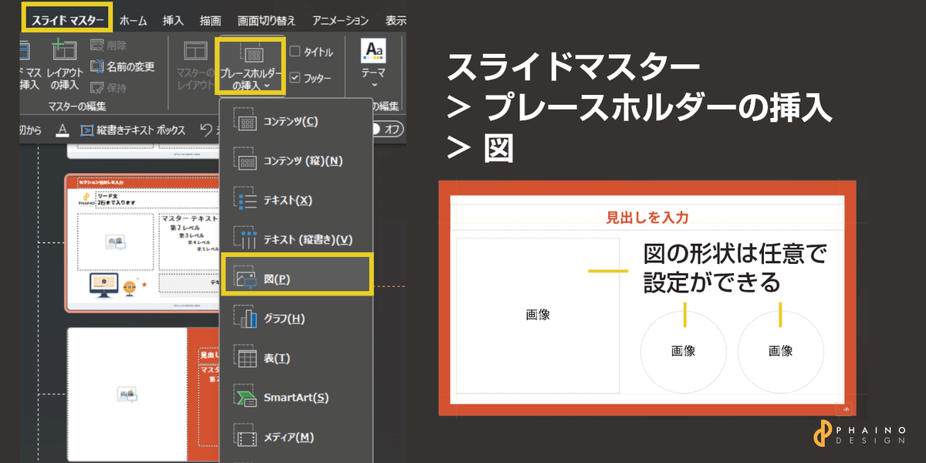Image resolution: width=926 pixels, height=463 pixels.
Task: Open the テーマ dropdown
Action: pos(373,66)
